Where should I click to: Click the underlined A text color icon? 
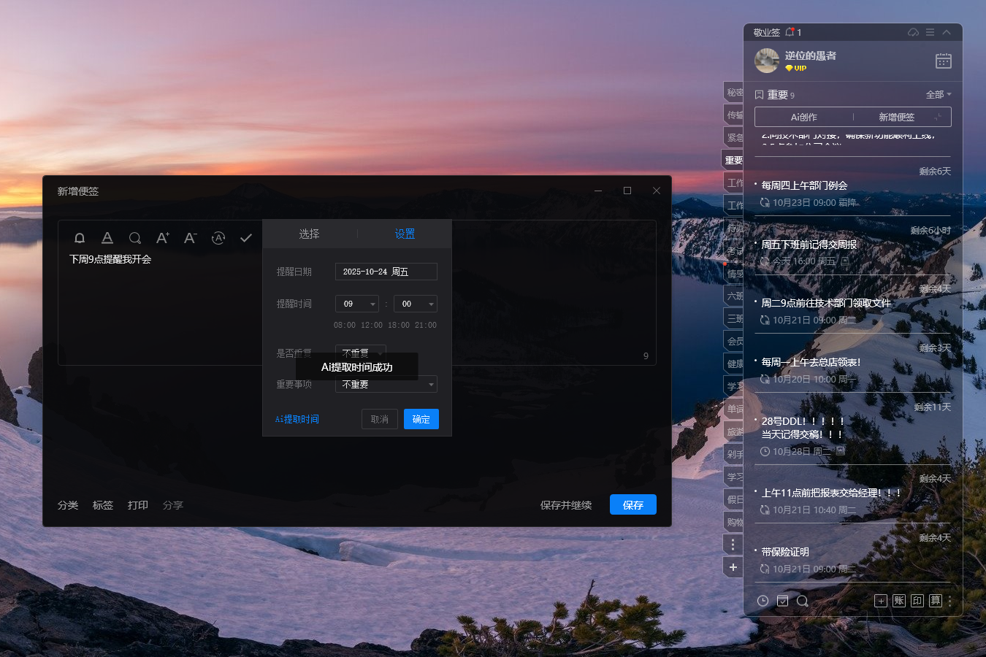(107, 238)
